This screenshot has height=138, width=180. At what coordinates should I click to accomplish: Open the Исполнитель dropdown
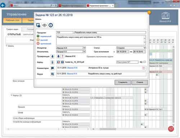pos(84,51)
